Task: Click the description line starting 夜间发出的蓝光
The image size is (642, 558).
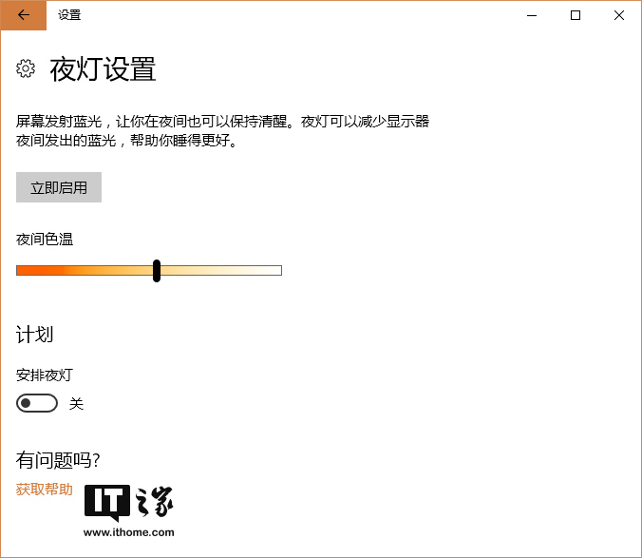Action: 126,141
